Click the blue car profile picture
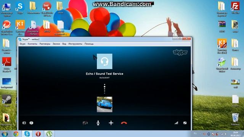The height and width of the screenshot is (137, 244). pyautogui.click(x=104, y=104)
